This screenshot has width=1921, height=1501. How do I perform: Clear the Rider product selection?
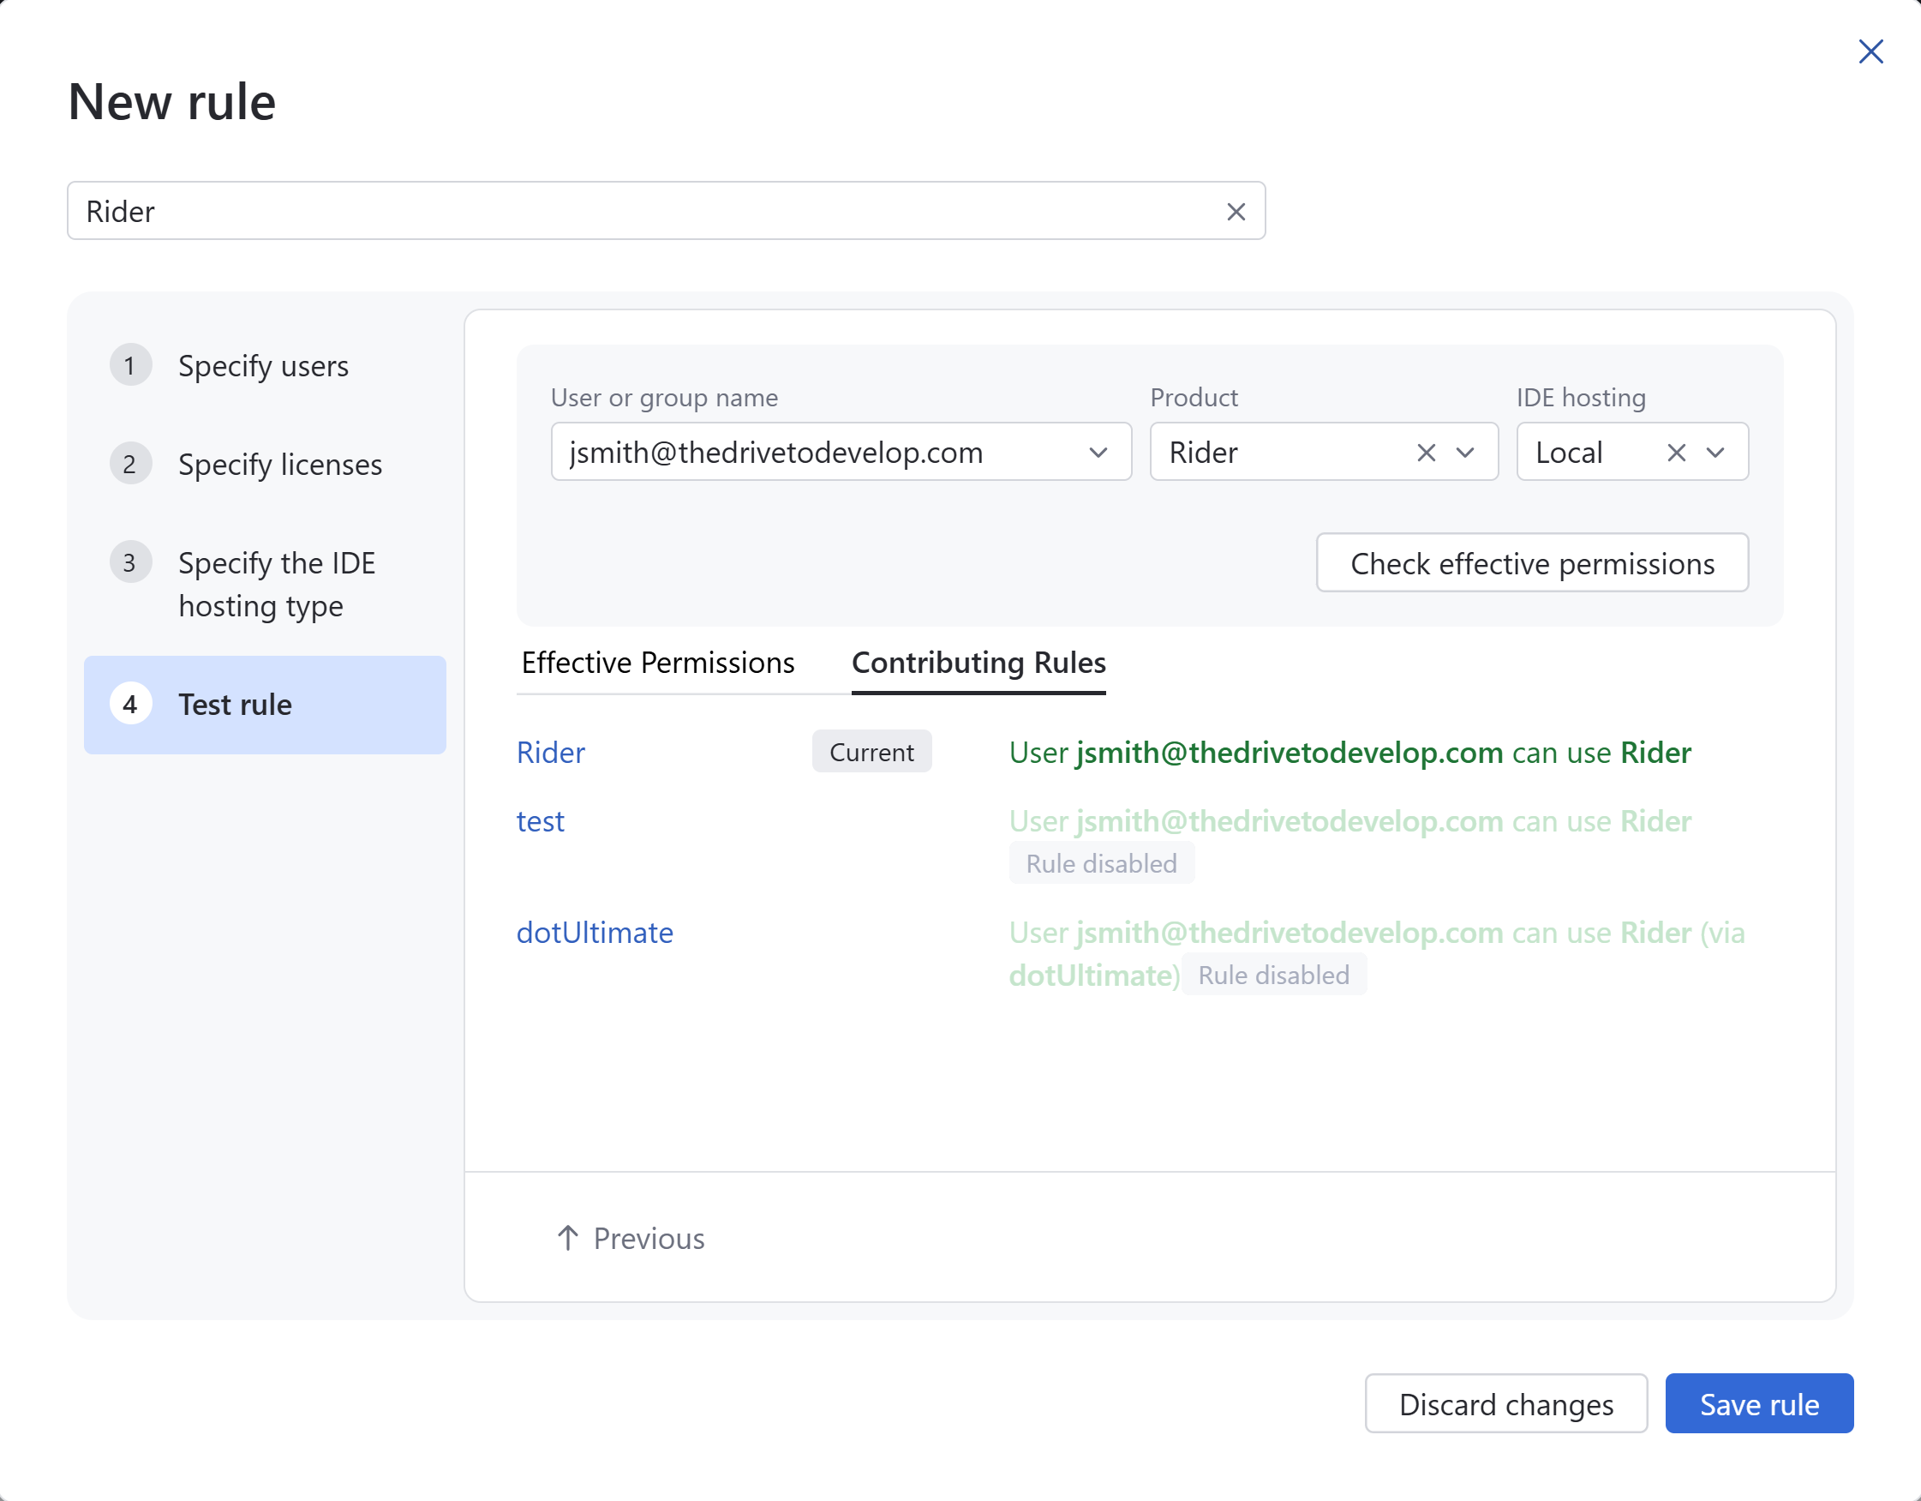click(1426, 453)
